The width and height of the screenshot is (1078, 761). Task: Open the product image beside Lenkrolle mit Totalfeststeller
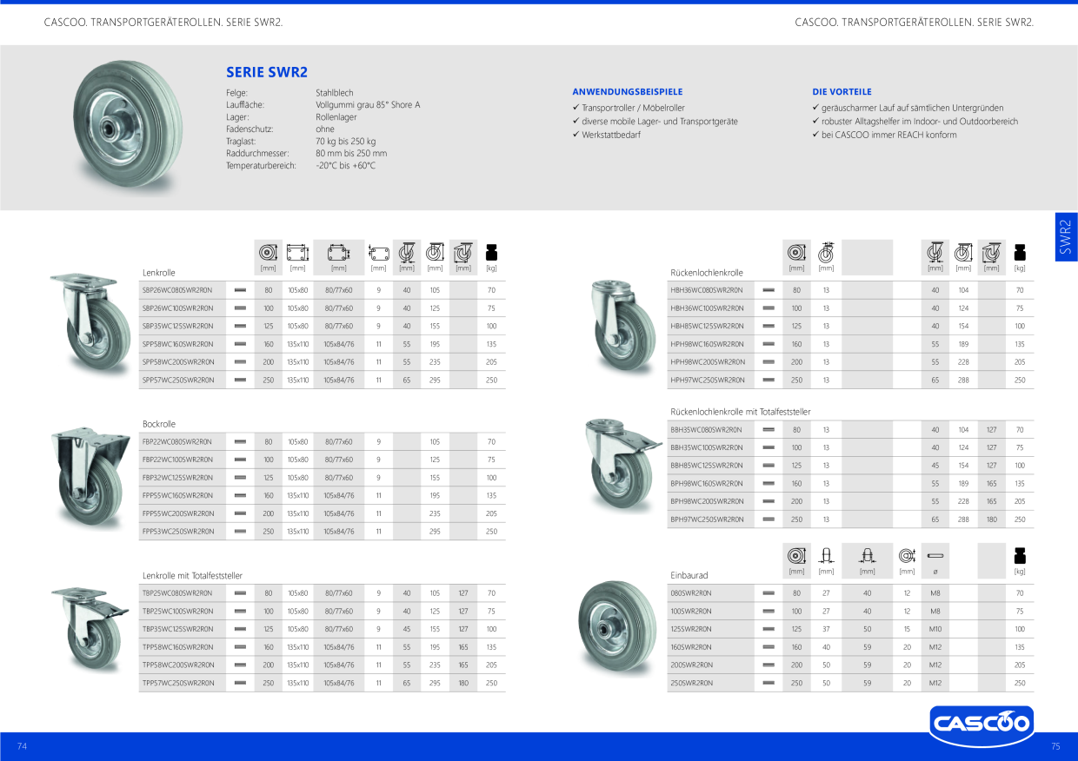click(90, 629)
